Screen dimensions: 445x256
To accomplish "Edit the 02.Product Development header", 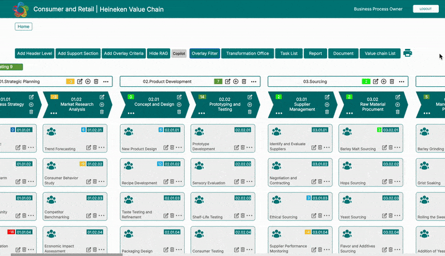I will coord(228,81).
